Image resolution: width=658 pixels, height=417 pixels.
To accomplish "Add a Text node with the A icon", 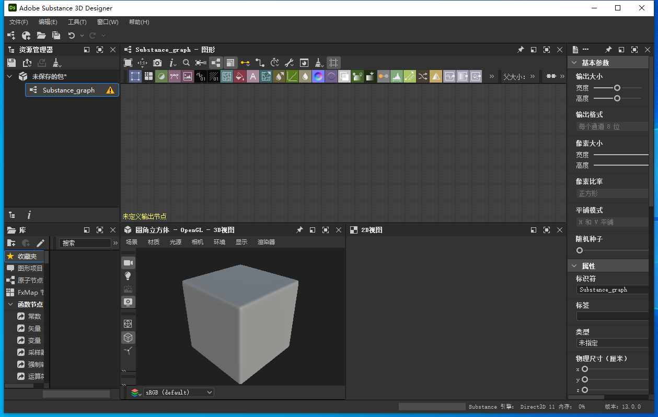I will tap(253, 76).
